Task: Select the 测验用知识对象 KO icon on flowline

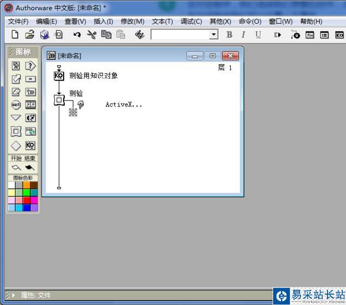Action: (x=59, y=76)
